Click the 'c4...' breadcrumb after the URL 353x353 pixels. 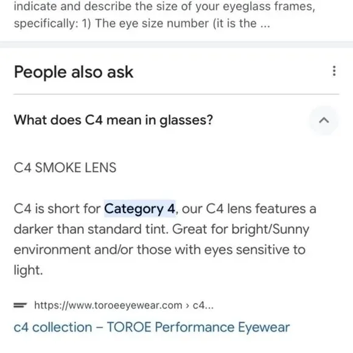click(203, 306)
